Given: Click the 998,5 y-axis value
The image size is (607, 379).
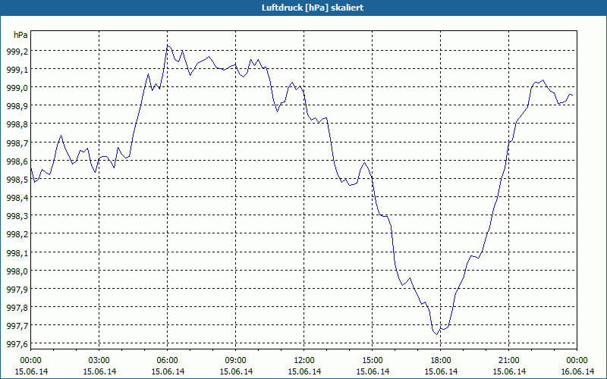Looking at the screenshot, I should coord(17,180).
